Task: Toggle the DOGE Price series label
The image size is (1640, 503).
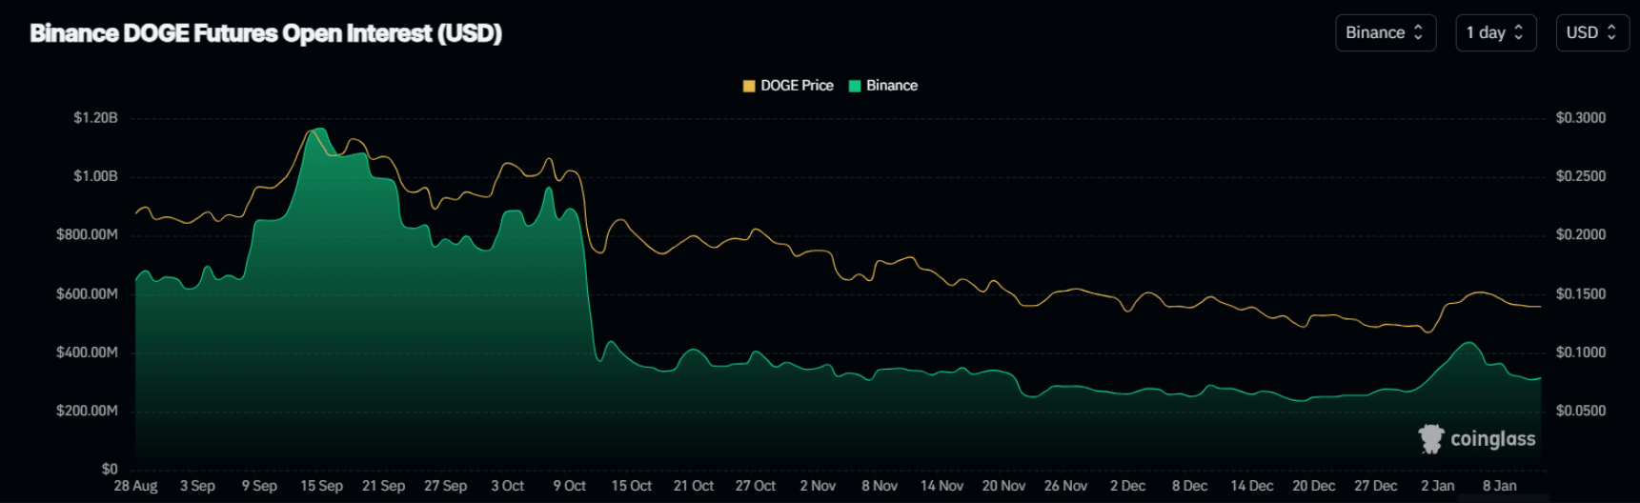Action: coord(797,86)
